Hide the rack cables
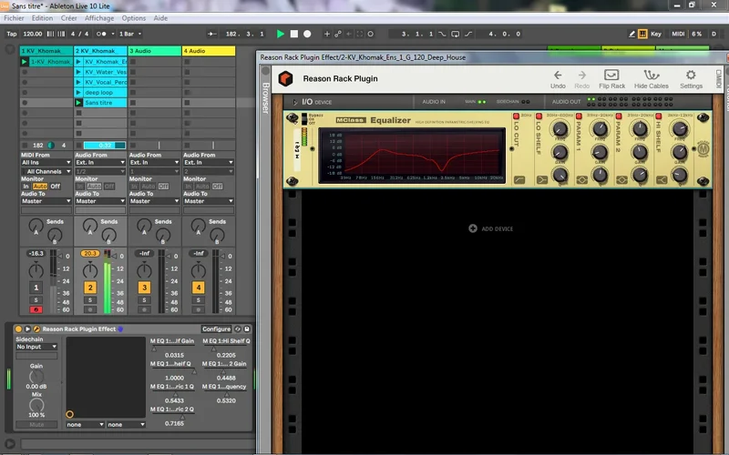The width and height of the screenshot is (729, 455). pos(652,78)
